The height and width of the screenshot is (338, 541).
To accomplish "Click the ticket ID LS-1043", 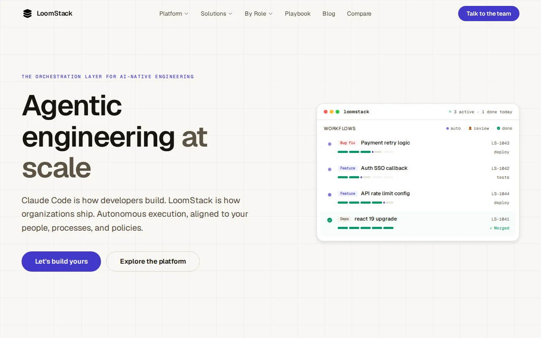I will point(500,143).
